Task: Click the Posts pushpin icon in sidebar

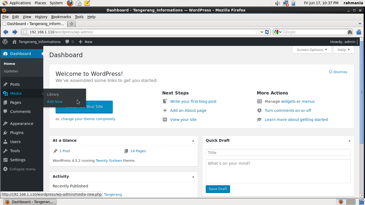Action: click(x=5, y=84)
